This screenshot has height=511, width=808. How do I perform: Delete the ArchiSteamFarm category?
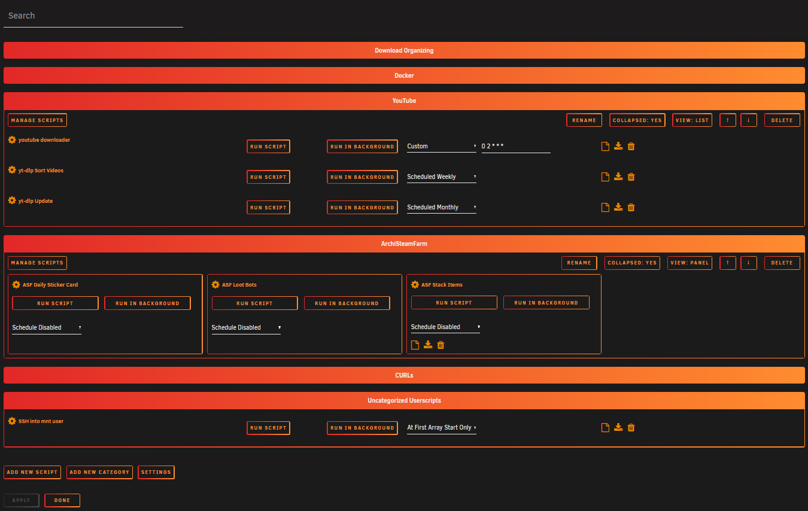click(782, 263)
